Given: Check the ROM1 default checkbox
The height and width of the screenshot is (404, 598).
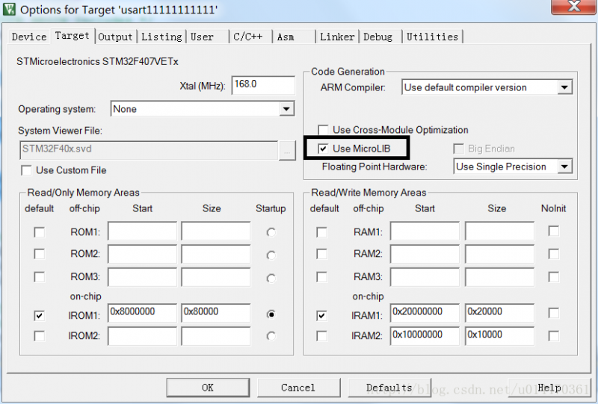Looking at the screenshot, I should pos(40,232).
